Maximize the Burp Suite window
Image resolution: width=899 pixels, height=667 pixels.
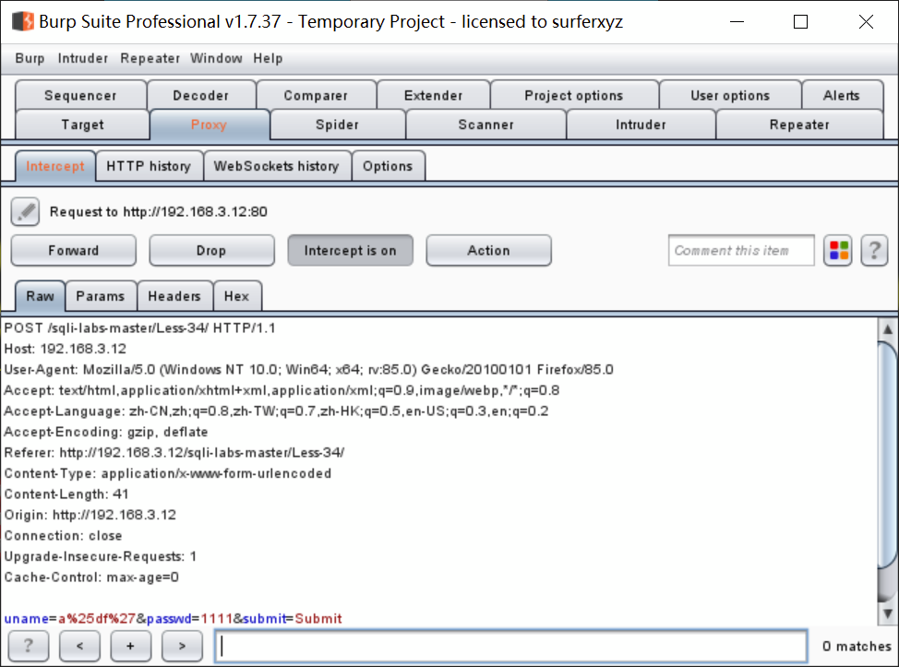coord(800,22)
